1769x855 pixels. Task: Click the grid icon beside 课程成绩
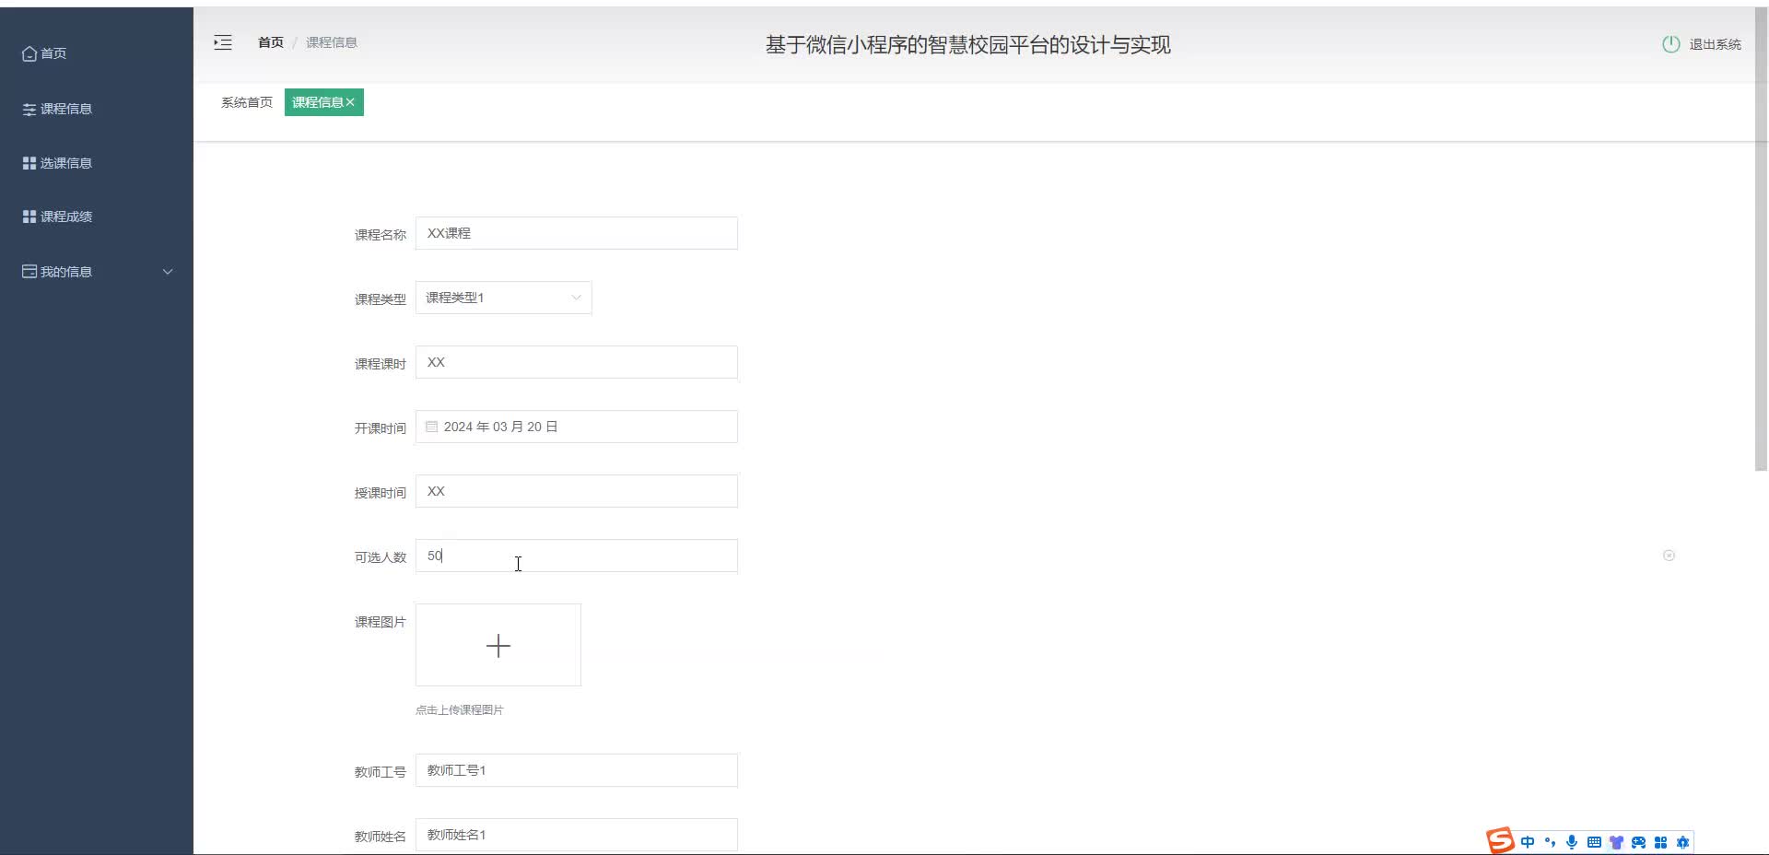pyautogui.click(x=29, y=217)
